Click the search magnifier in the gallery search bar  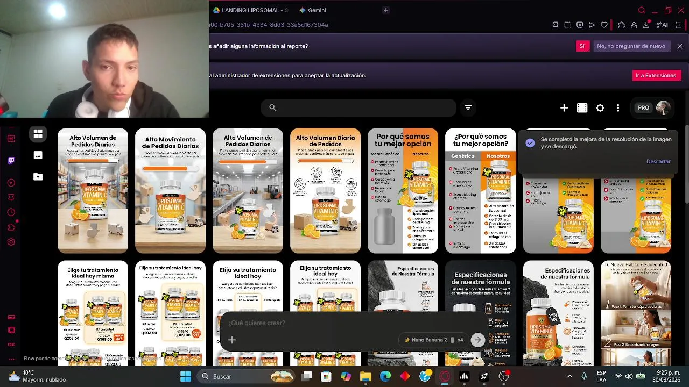[273, 108]
